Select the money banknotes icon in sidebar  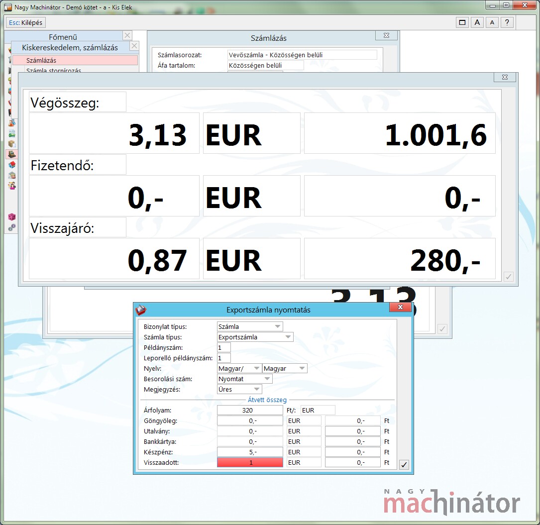tap(12, 133)
